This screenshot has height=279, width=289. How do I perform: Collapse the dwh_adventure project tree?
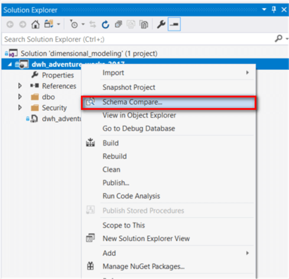tap(10, 64)
